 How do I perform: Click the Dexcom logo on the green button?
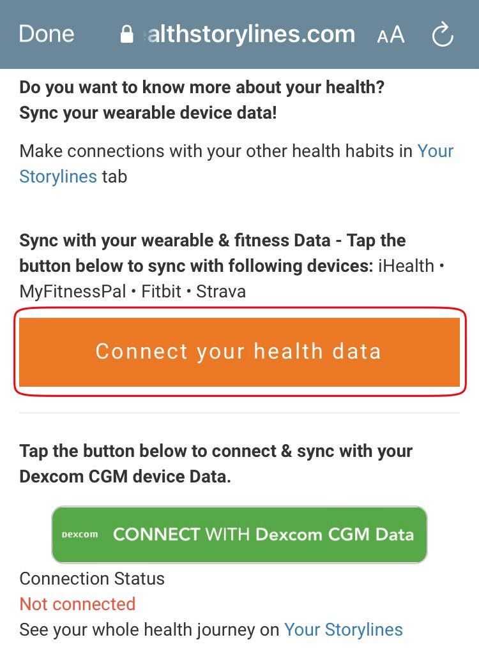click(80, 535)
